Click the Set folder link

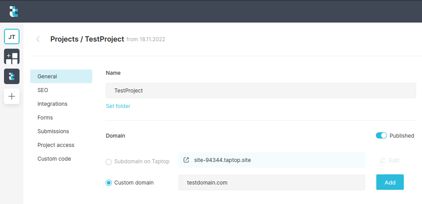[118, 106]
